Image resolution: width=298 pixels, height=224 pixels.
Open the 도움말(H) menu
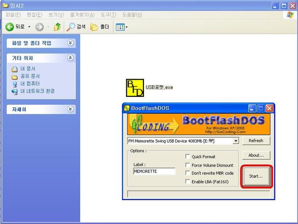[132, 15]
